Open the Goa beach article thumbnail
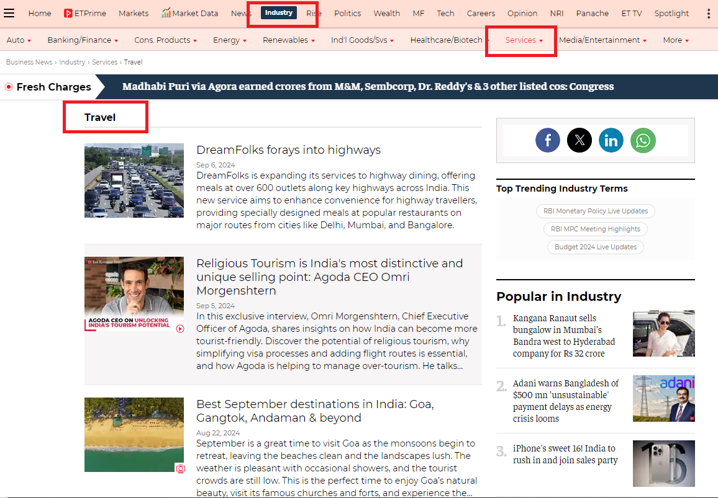Screen dimensions: 718x498 pos(134,435)
